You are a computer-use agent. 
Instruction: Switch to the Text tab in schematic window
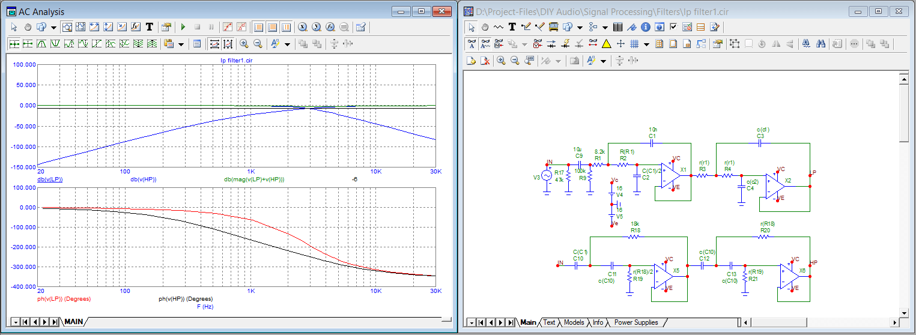click(549, 322)
